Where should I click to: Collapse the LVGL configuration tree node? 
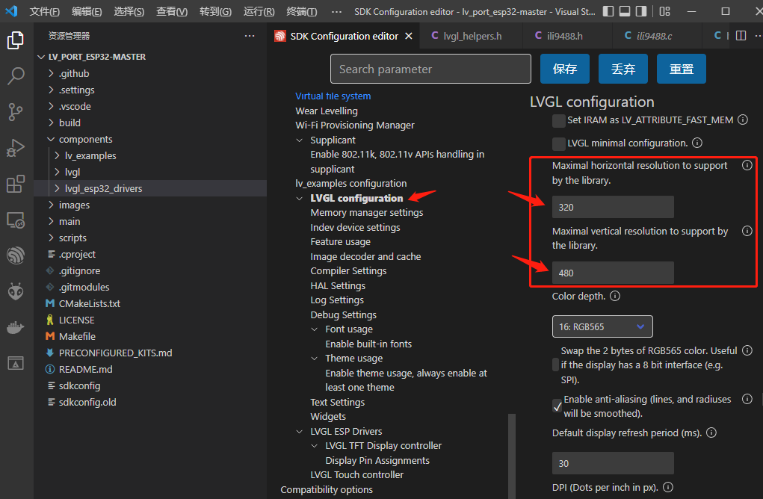[x=299, y=199]
